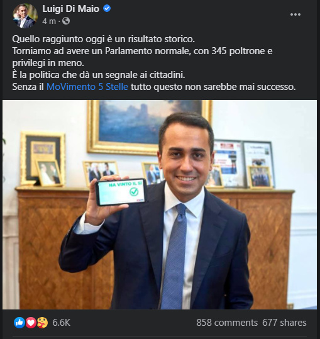Click the gold-framed landscape painting in the photo
Screen dimensions: 320x339
tap(149, 126)
